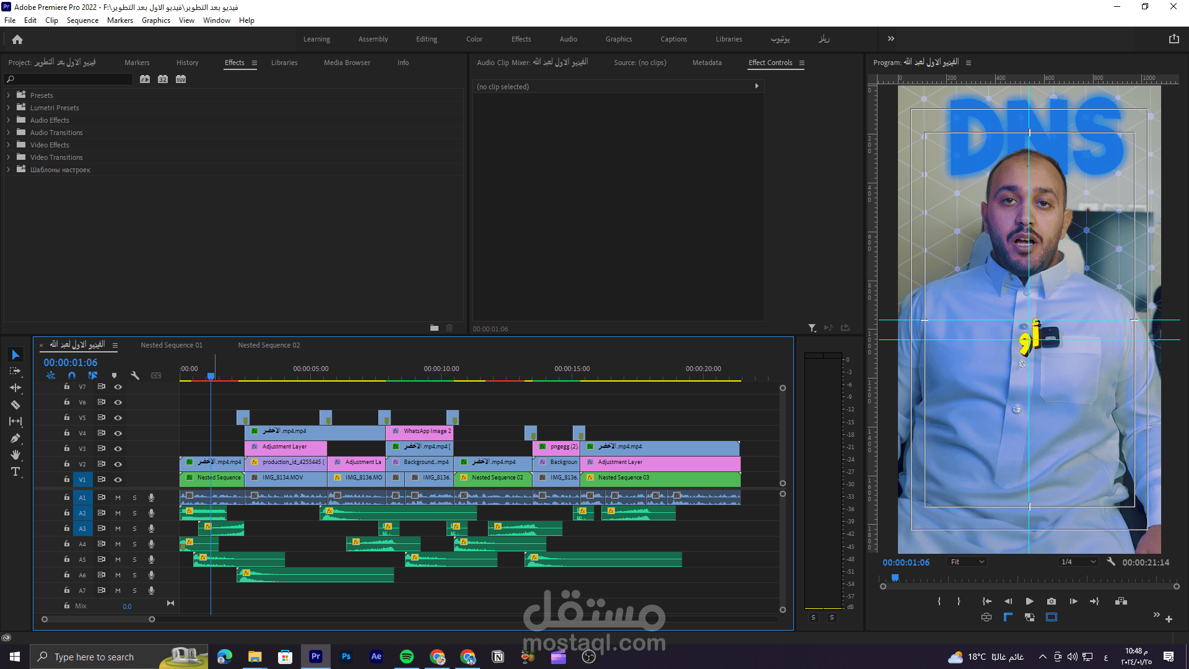The image size is (1189, 669).
Task: Switch to the Nested Sequence 02 tab
Action: click(x=269, y=345)
